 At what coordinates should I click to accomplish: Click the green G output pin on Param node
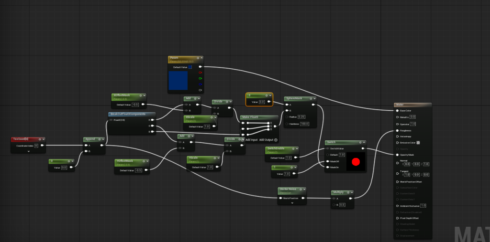tap(200, 78)
